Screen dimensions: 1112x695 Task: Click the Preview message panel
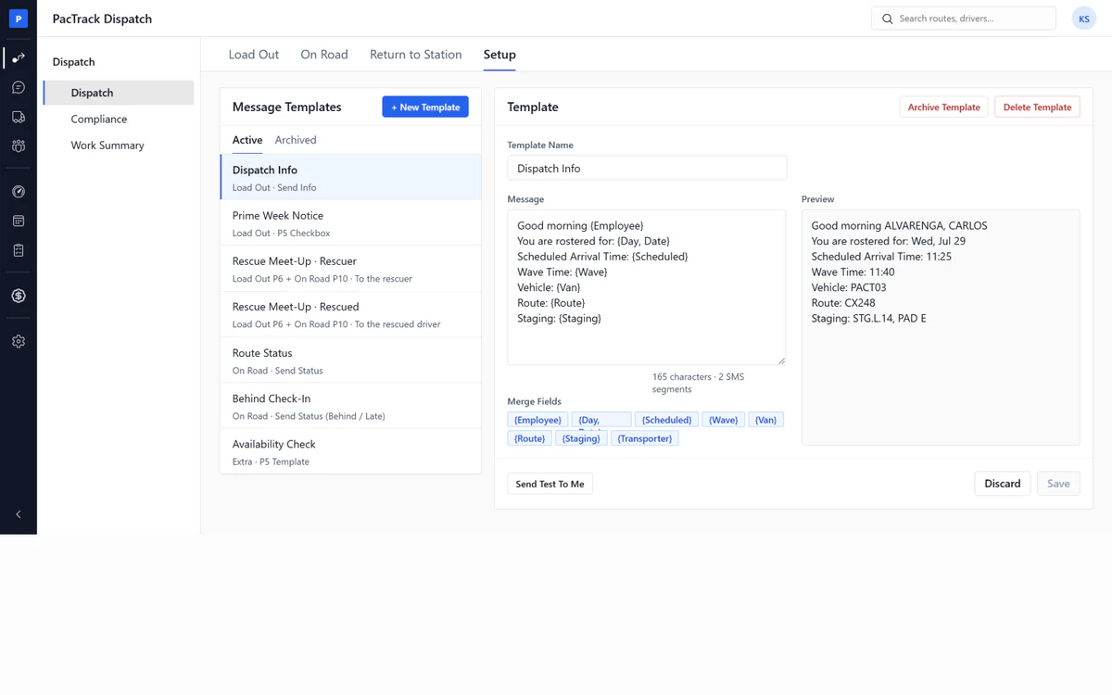point(941,327)
